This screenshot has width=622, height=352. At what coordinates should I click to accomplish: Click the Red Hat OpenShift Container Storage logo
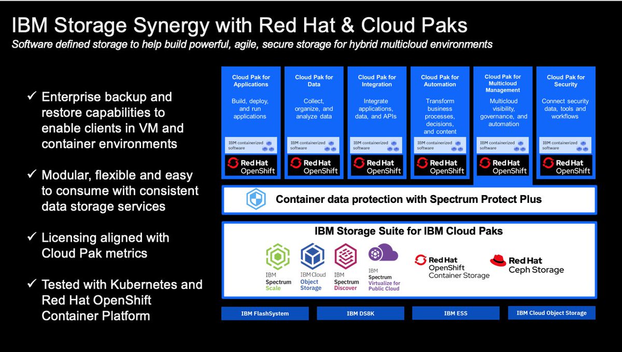coord(452,267)
